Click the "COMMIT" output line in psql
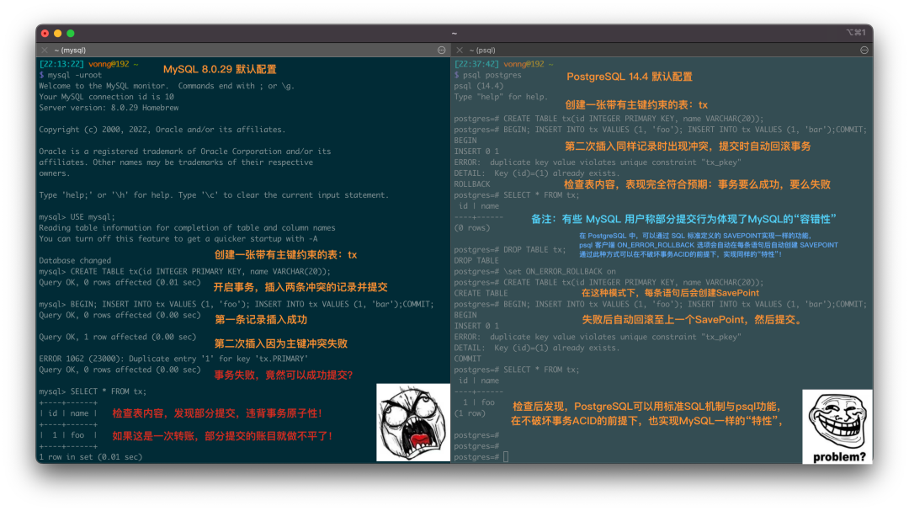Image resolution: width=909 pixels, height=511 pixels. 467,359
